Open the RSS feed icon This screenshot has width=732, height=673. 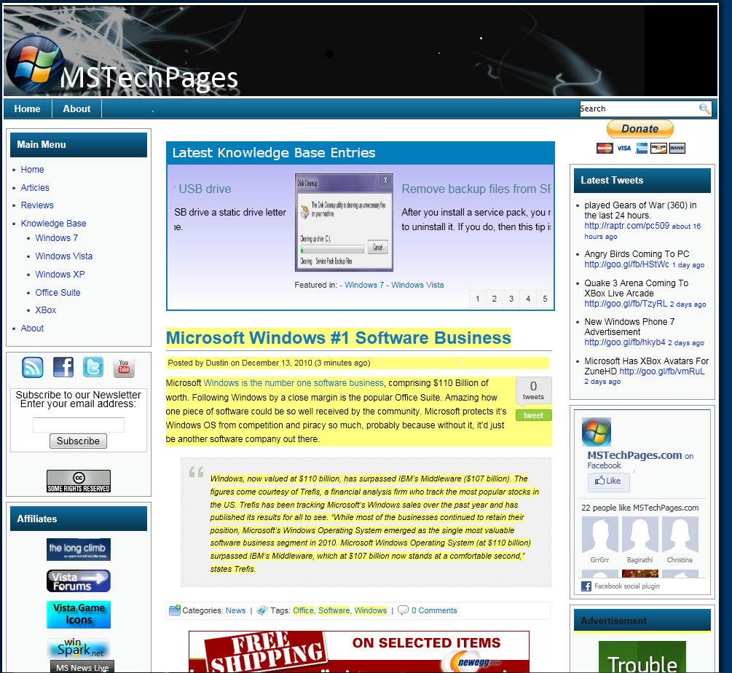click(33, 367)
